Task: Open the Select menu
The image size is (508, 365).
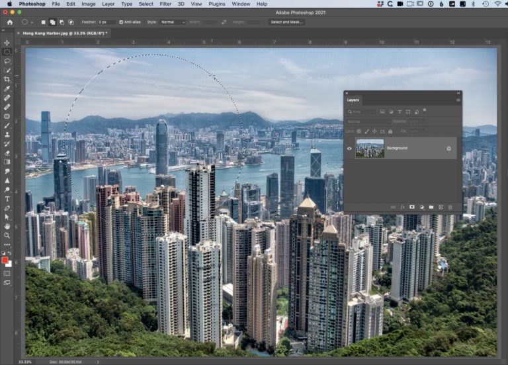Action: click(x=146, y=4)
